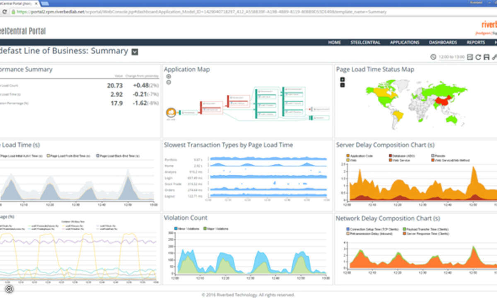
Task: Open the REPORTS menu
Action: coord(476,42)
